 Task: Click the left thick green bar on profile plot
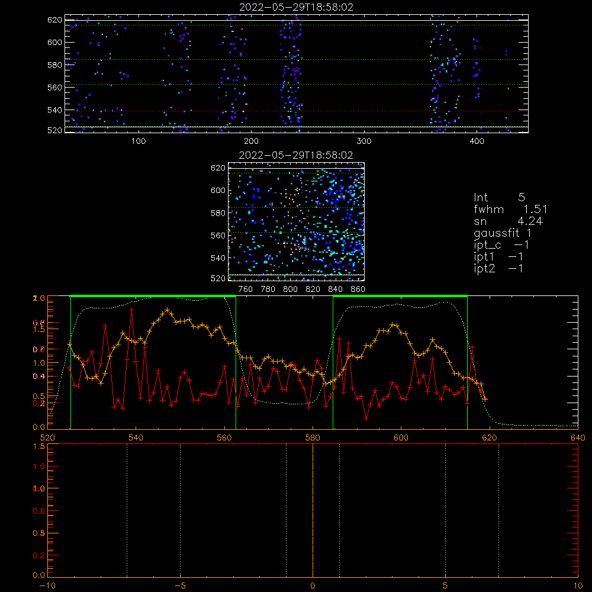click(153, 296)
